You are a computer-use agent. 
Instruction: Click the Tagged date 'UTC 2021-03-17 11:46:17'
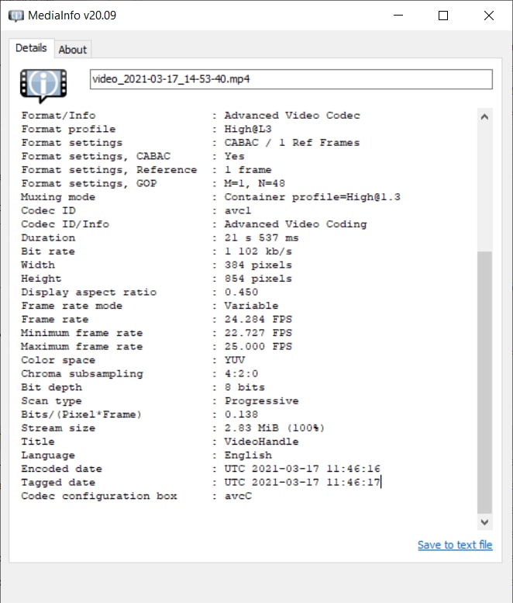click(302, 482)
